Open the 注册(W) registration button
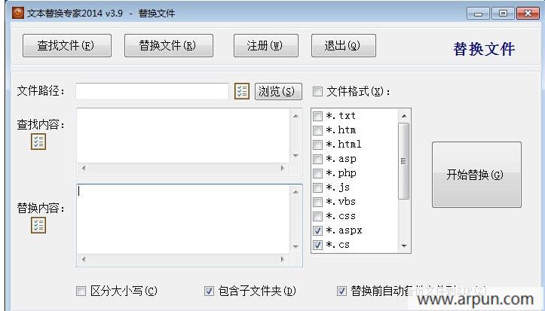 coord(266,45)
